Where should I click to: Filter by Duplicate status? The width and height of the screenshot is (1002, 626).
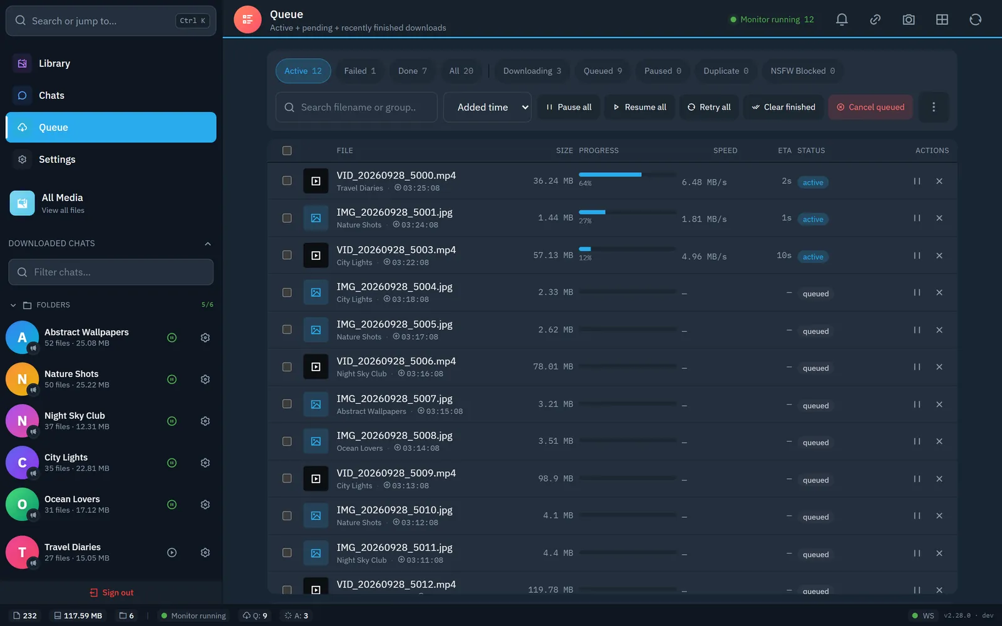coord(726,71)
